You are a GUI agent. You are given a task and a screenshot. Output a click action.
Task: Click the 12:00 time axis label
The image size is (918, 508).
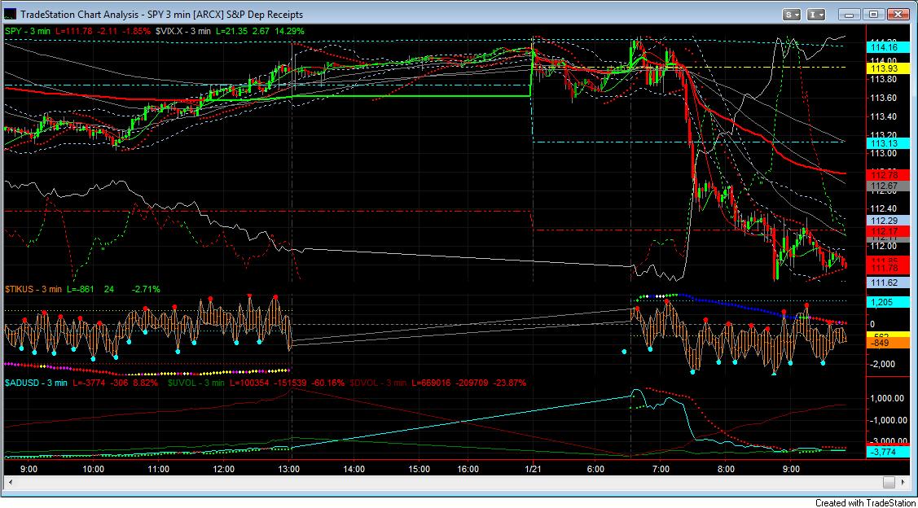[x=224, y=469]
